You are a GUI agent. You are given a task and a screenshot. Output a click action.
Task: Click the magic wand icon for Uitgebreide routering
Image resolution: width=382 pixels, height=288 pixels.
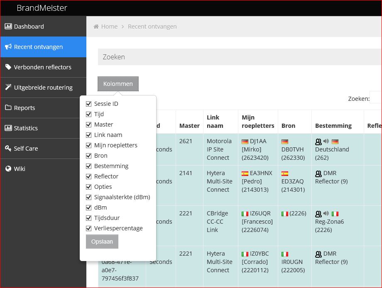click(x=8, y=87)
